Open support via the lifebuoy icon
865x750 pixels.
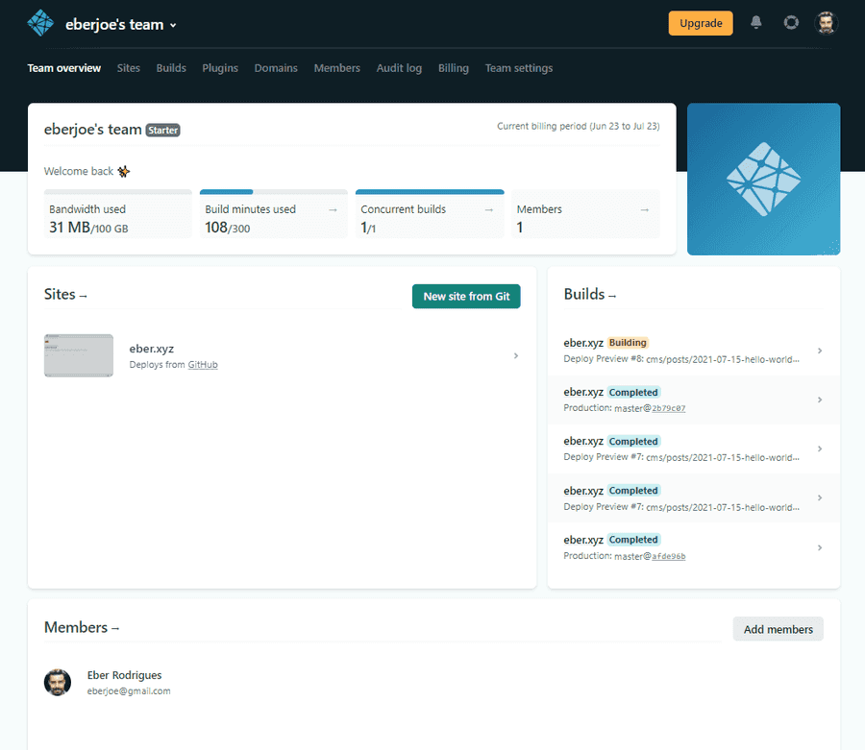[790, 22]
